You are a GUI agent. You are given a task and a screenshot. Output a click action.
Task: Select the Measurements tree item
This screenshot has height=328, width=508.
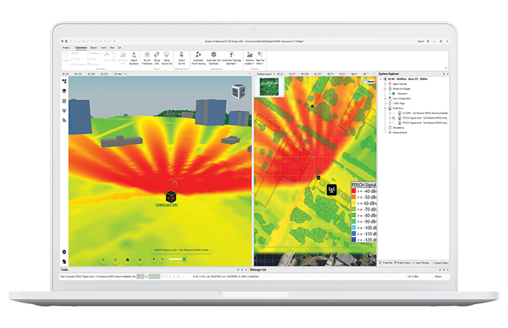coord(399,132)
